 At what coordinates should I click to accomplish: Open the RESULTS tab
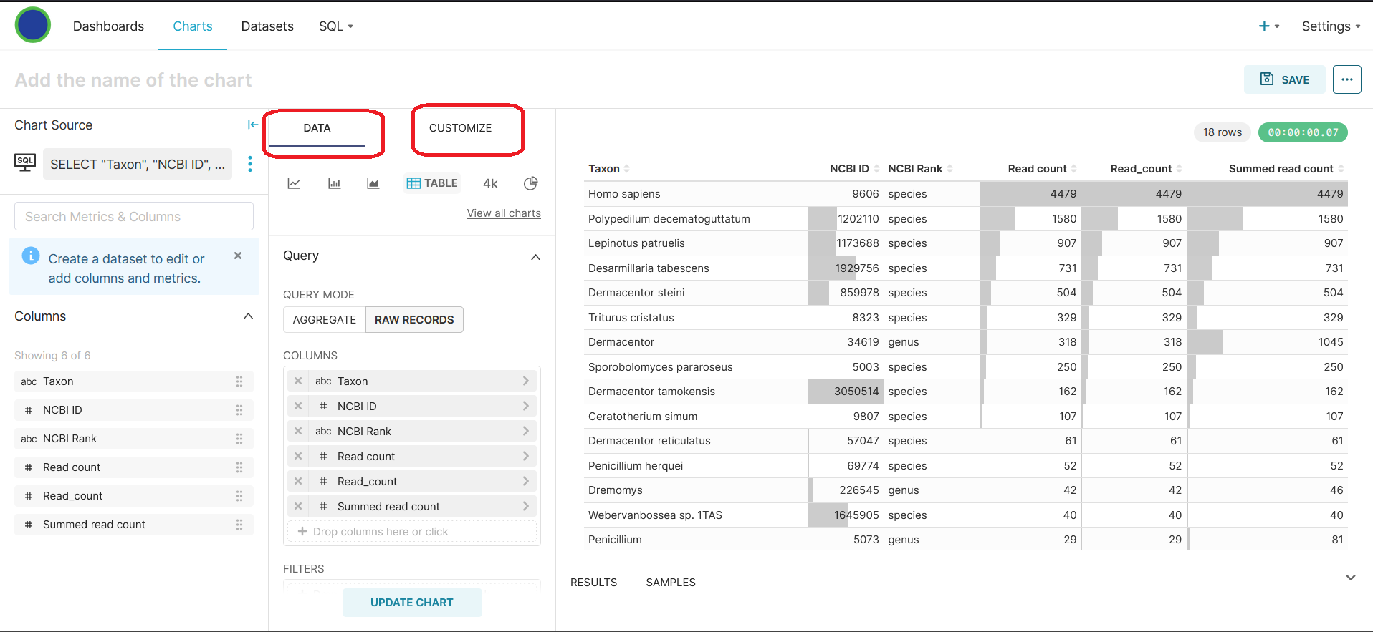coord(593,583)
